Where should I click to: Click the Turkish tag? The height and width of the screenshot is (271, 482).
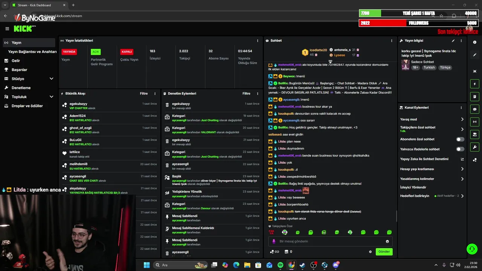point(429,67)
